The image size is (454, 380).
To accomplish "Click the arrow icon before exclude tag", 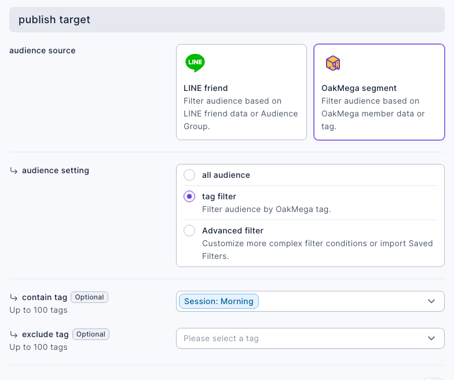I will point(14,334).
